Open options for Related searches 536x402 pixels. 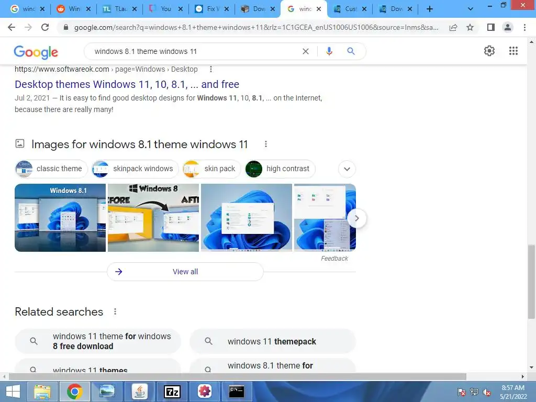[115, 311]
